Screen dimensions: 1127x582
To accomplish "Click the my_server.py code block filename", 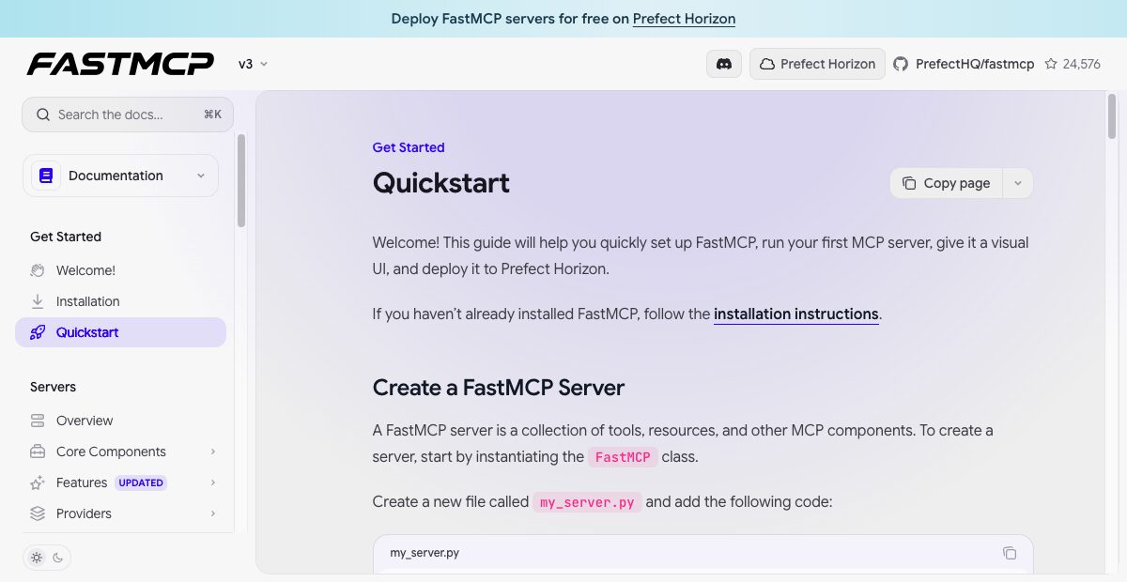I will (425, 553).
